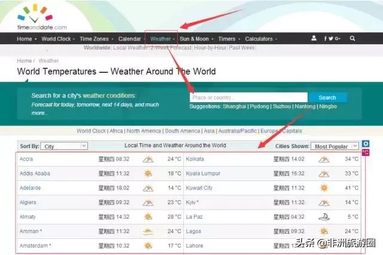
Task: Open the Weather menu
Action: coord(162,39)
